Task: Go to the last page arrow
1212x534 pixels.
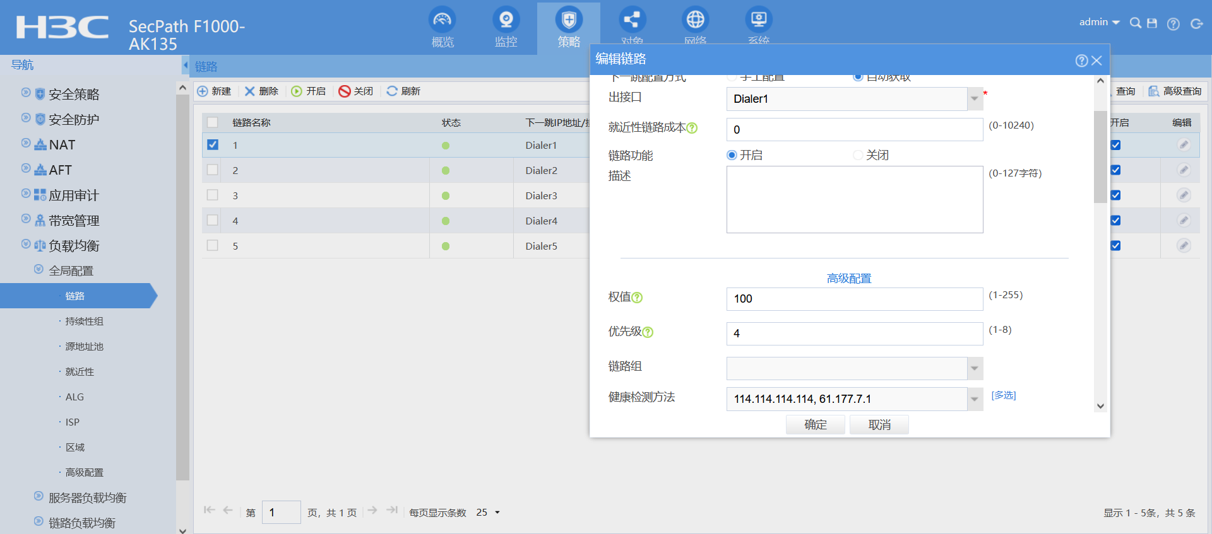Action: click(392, 510)
